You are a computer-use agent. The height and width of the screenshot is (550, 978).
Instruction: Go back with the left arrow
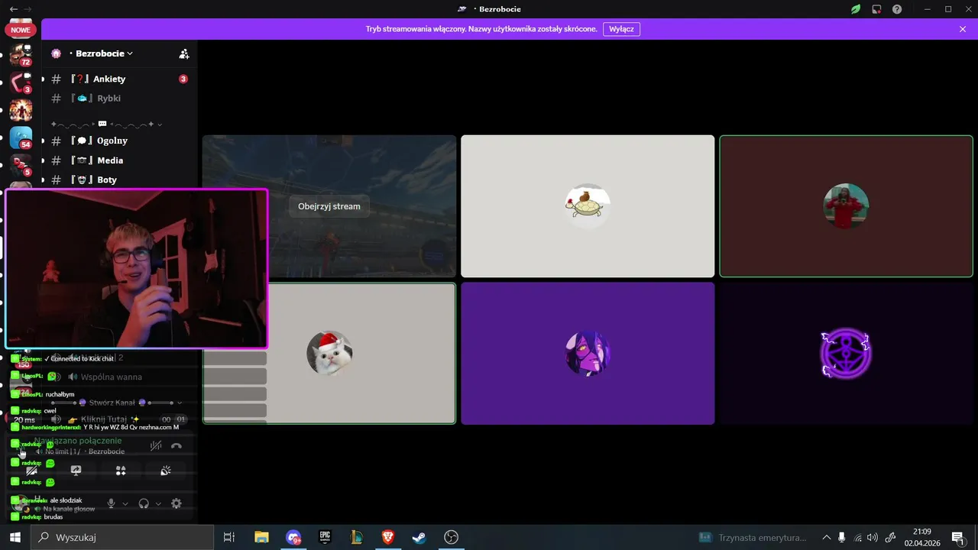click(13, 8)
